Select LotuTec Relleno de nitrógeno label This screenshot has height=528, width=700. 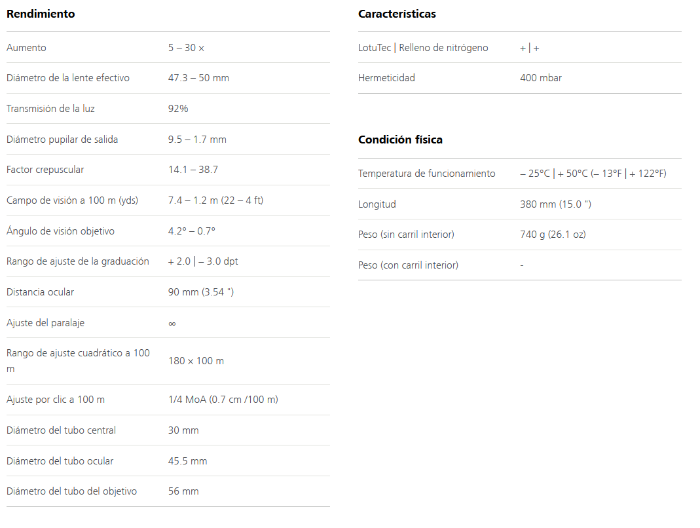pyautogui.click(x=423, y=48)
